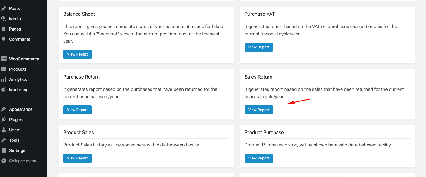View Report for Product Sales

click(77, 158)
